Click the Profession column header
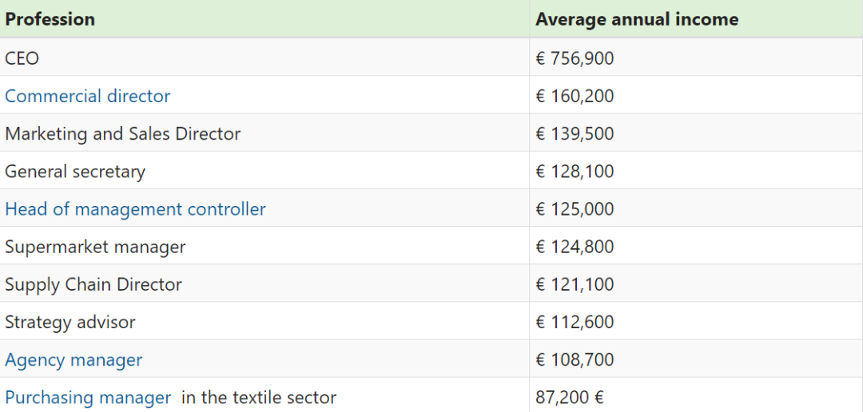 point(50,19)
